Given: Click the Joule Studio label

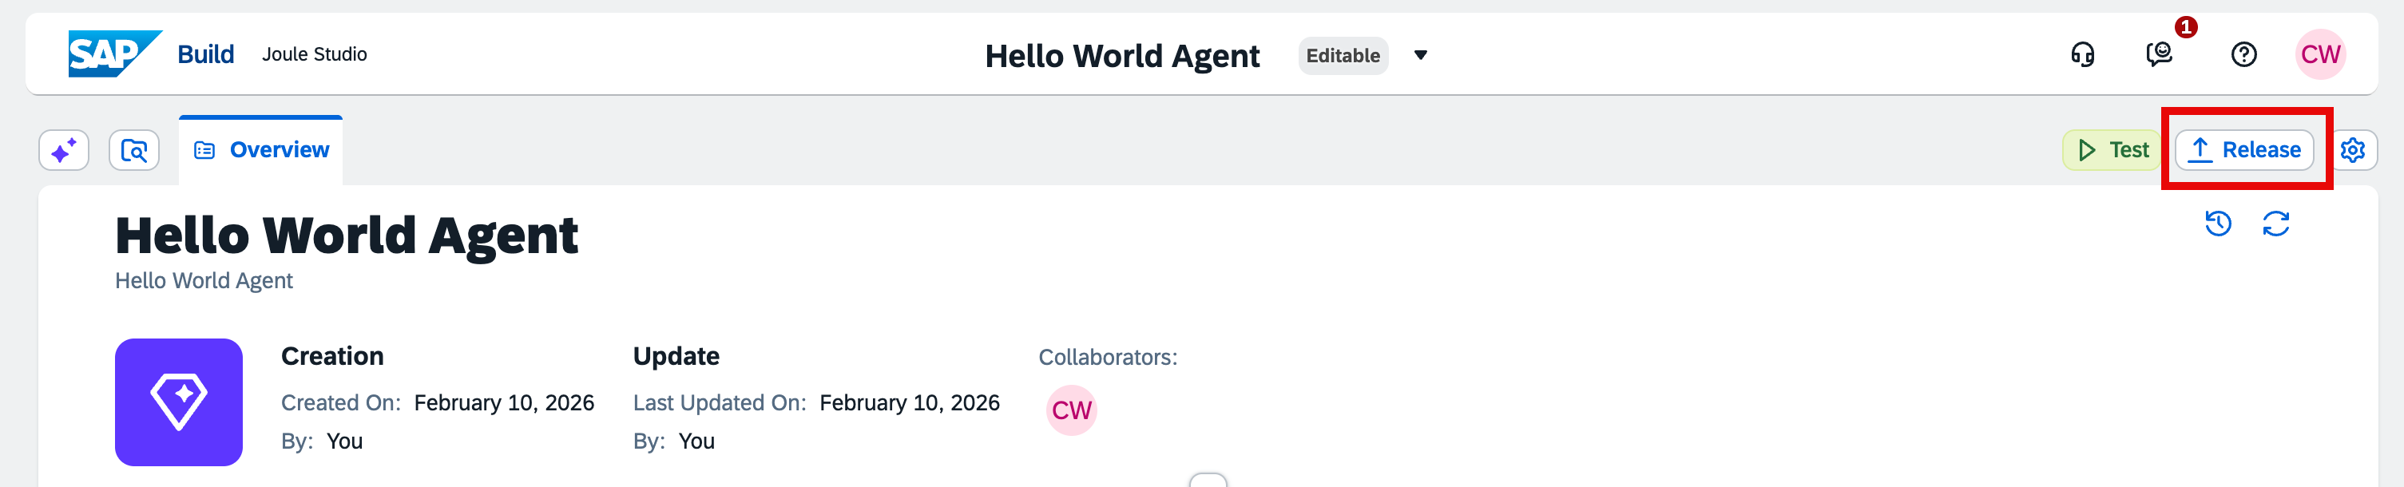Looking at the screenshot, I should pos(315,54).
